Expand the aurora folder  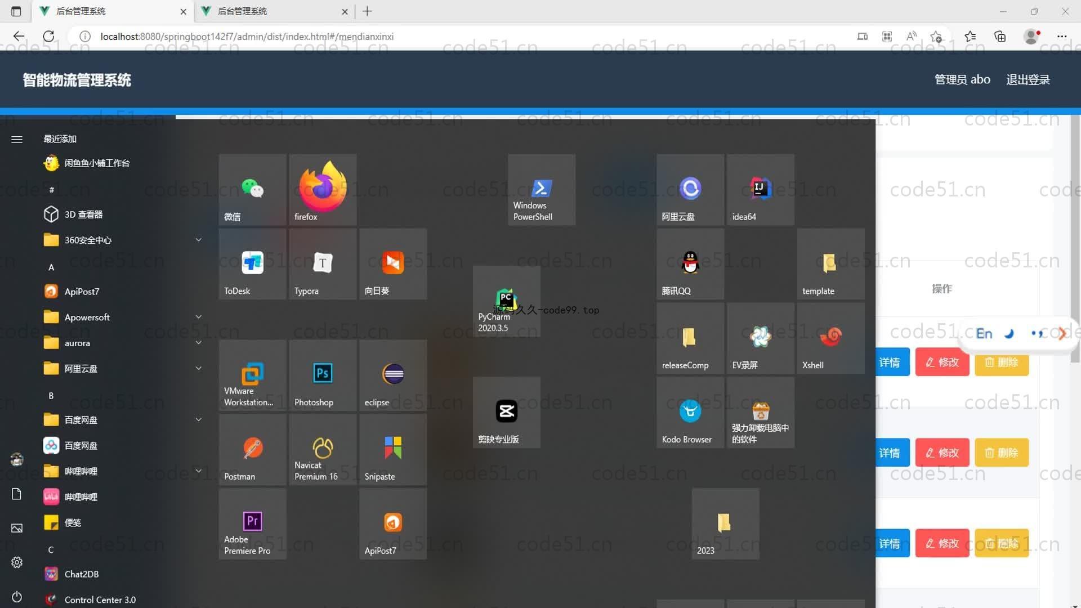123,343
